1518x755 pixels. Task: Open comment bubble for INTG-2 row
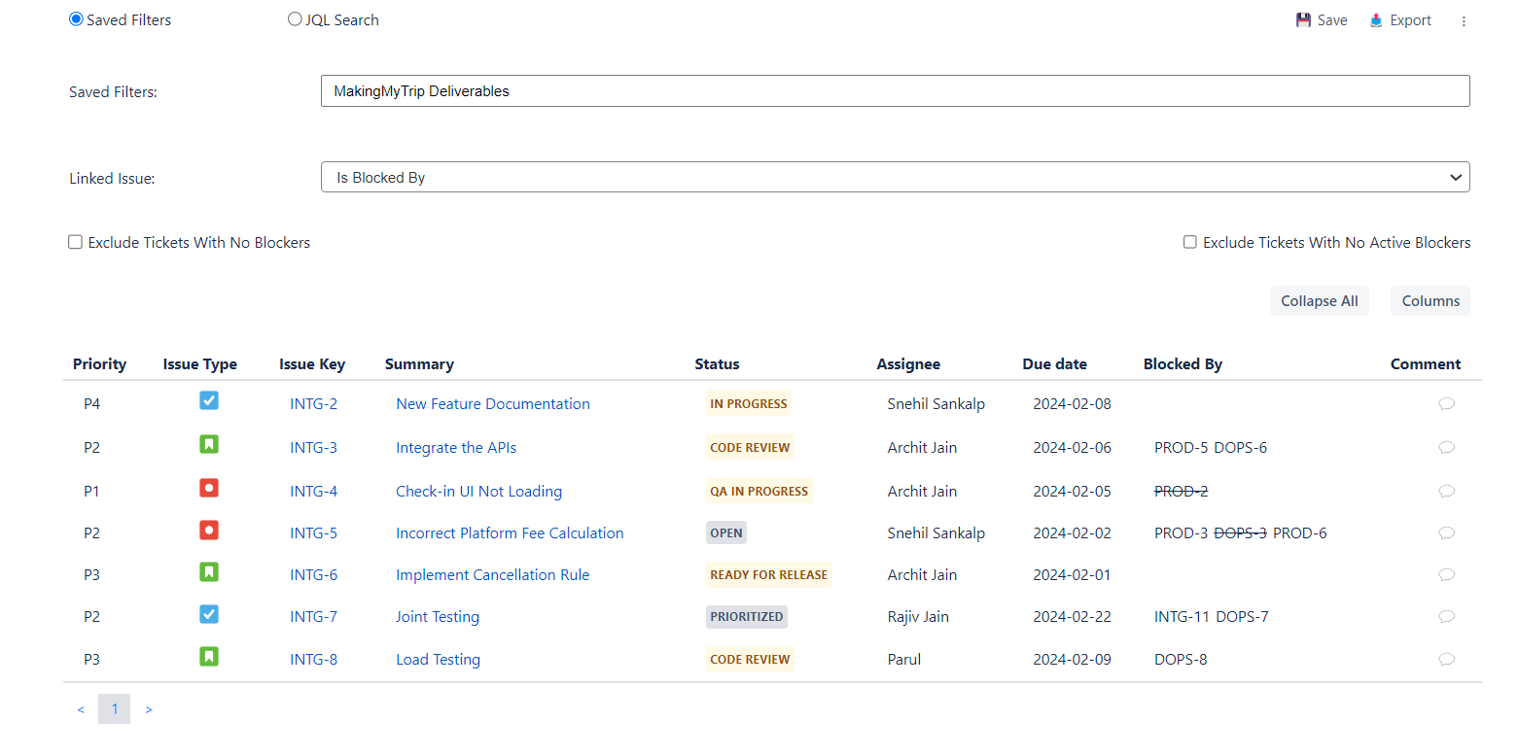click(1446, 404)
